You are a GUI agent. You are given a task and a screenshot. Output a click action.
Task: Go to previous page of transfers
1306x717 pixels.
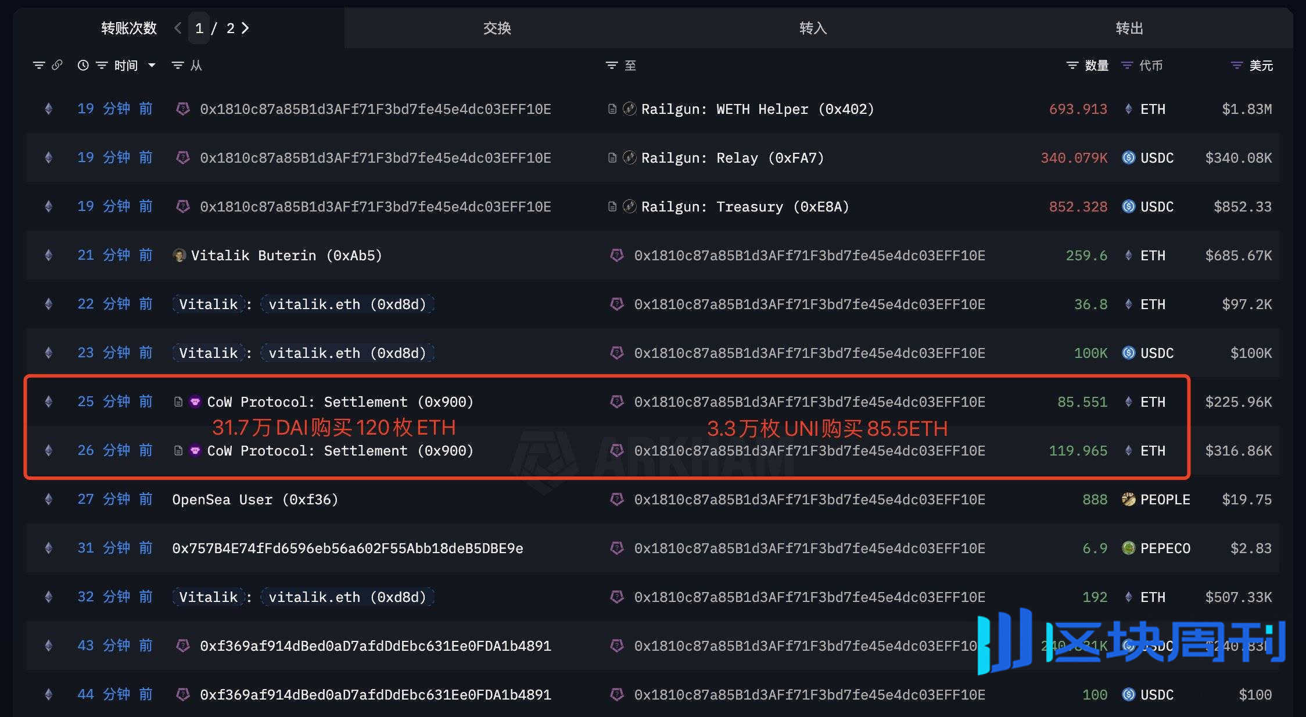click(178, 28)
